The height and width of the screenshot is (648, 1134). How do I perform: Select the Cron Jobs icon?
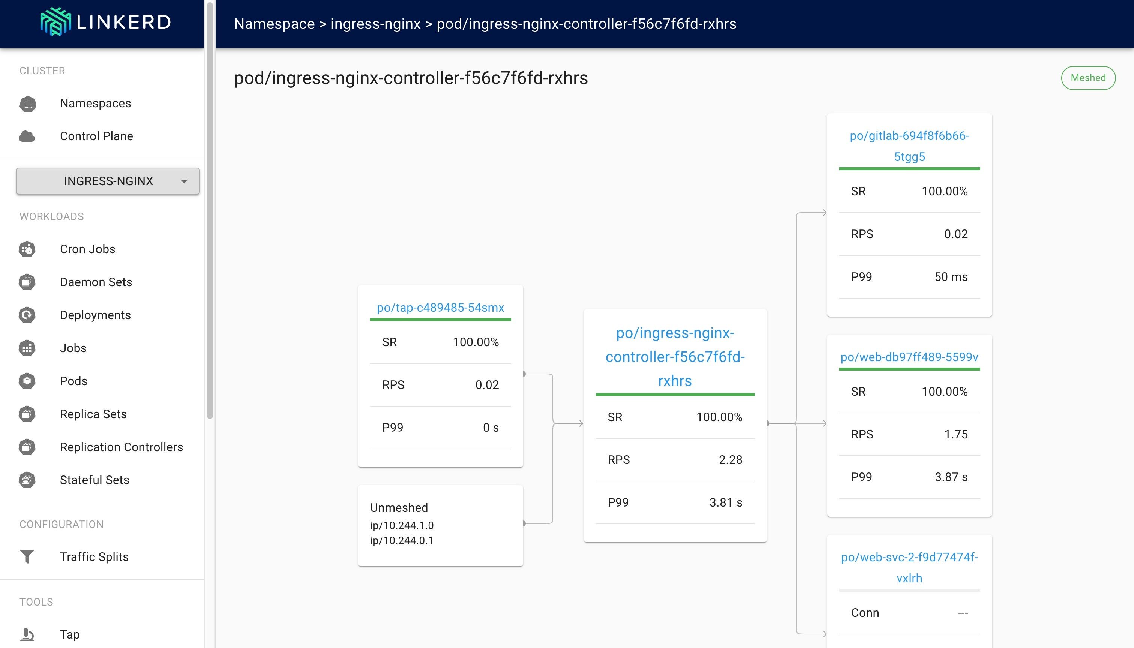pos(27,249)
